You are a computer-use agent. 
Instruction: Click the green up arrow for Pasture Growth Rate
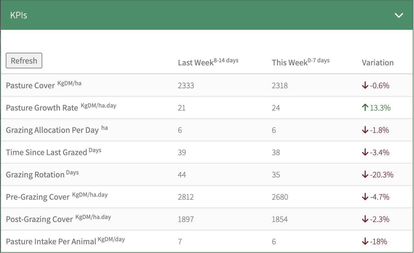click(x=365, y=108)
